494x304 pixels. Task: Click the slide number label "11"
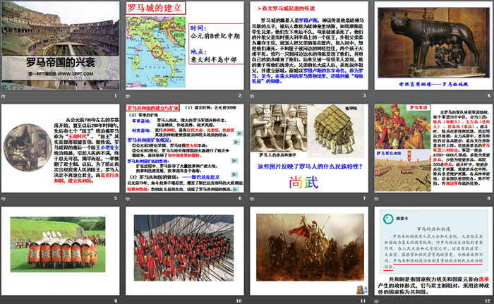[x=363, y=301]
